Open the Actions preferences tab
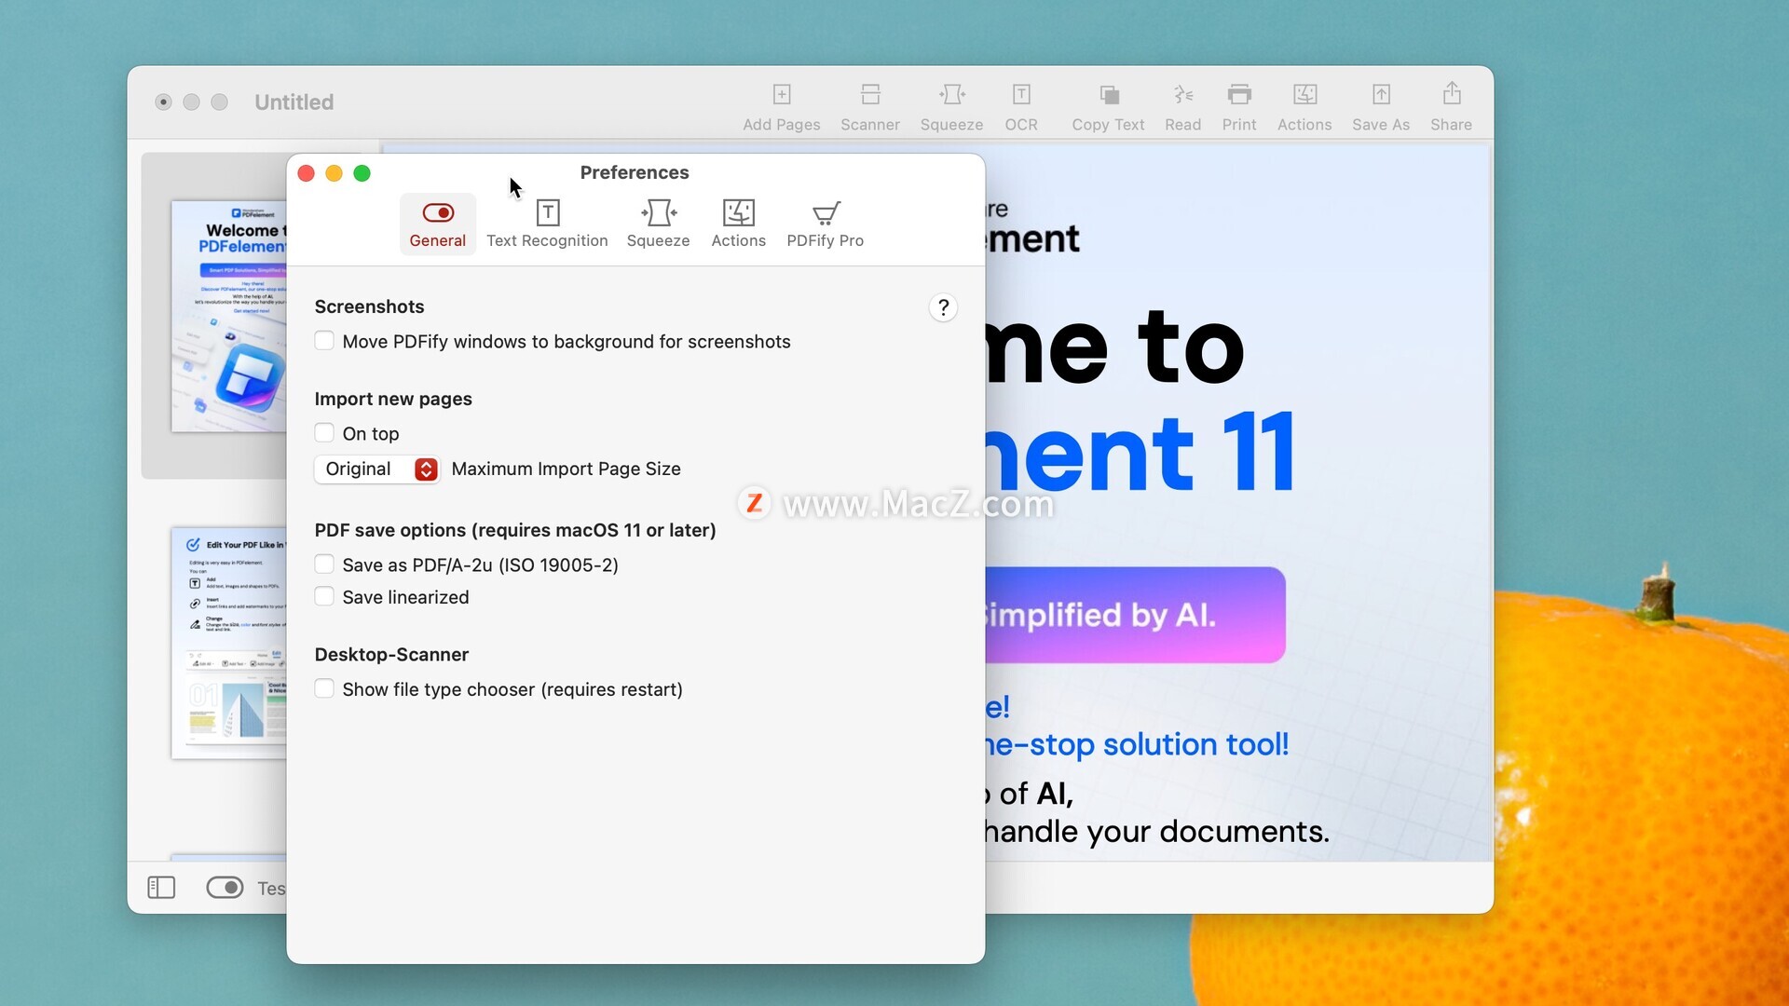This screenshot has width=1789, height=1006. [738, 224]
